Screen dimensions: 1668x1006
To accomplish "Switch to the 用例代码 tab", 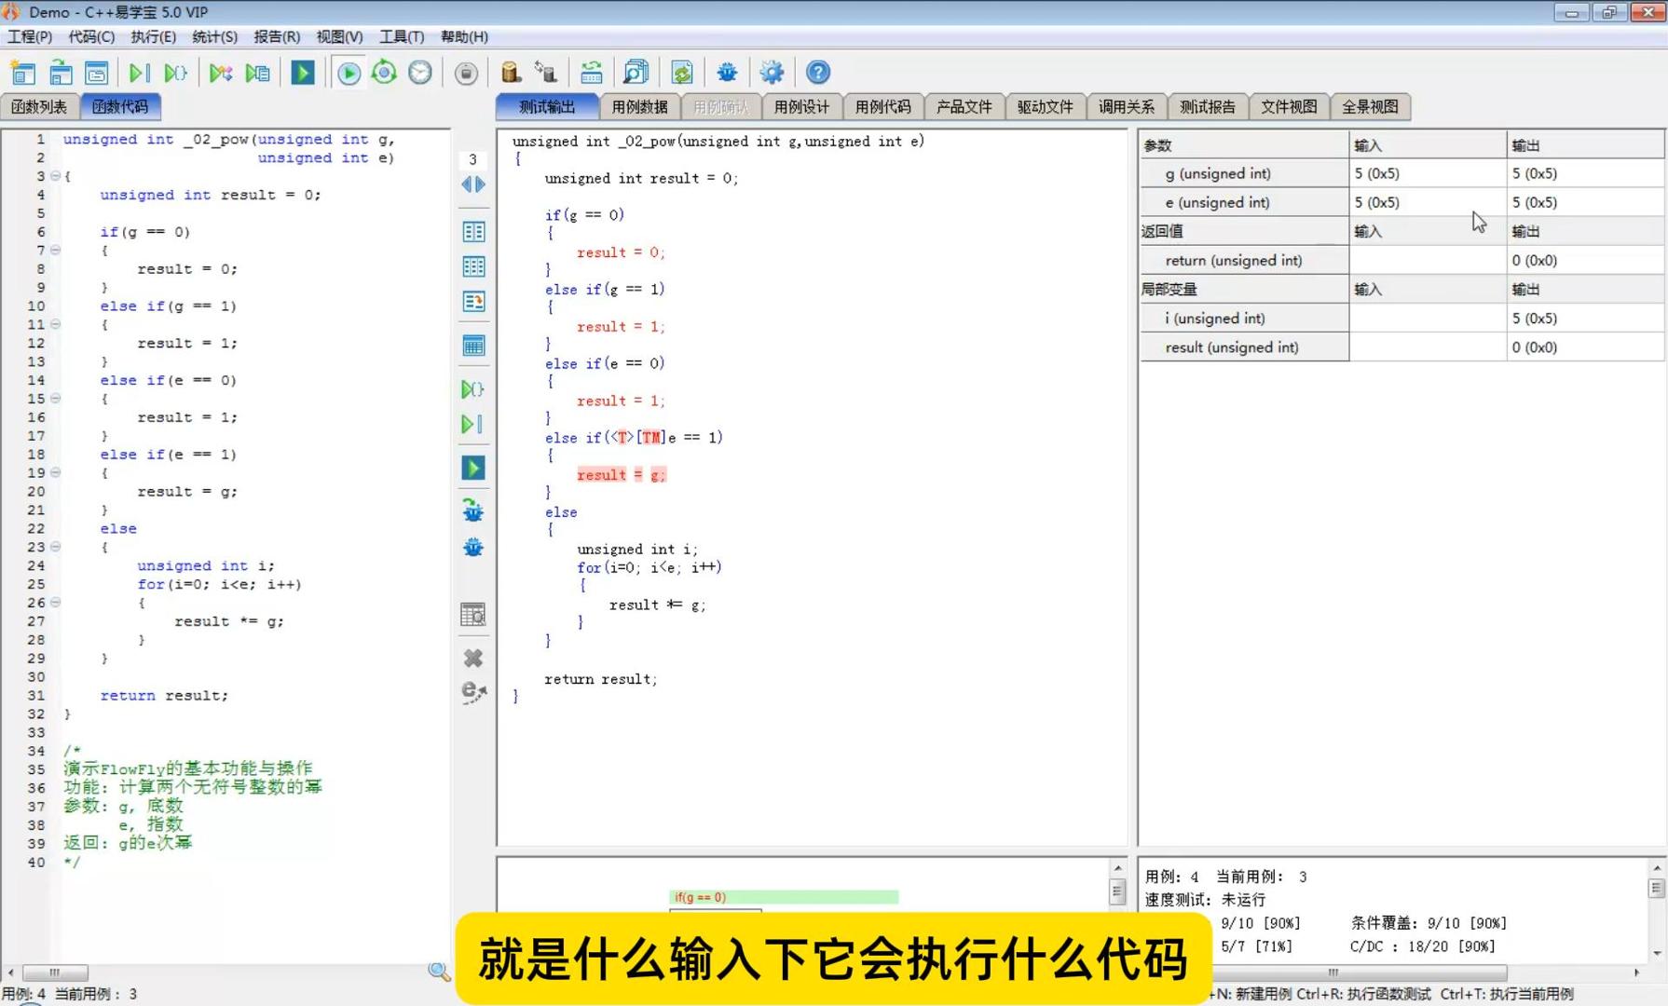I will 882,106.
